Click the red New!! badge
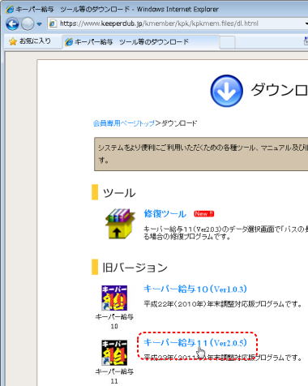 pos(204,214)
